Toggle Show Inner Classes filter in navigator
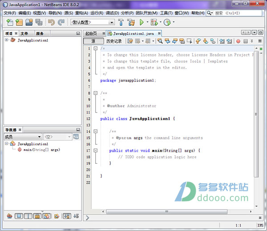The height and width of the screenshot is (231, 267). (x=46, y=216)
